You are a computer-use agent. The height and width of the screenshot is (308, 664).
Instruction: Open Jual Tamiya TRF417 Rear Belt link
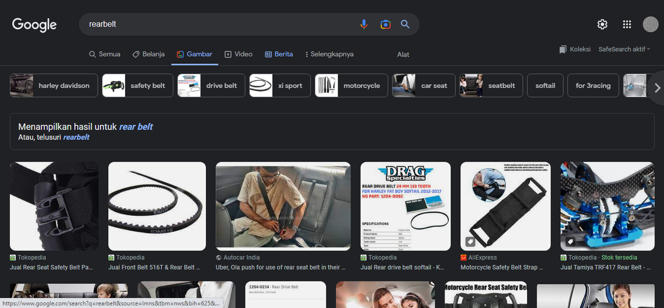[x=605, y=267]
